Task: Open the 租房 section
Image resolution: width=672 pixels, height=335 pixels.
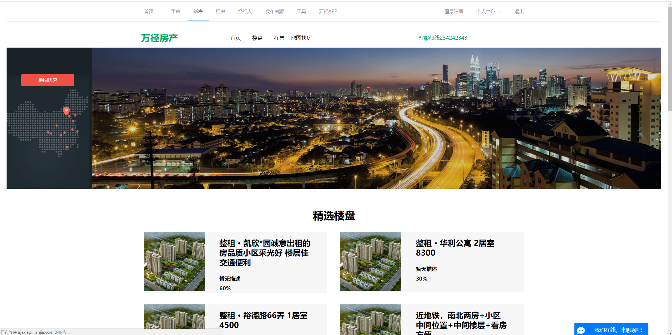Action: point(220,12)
